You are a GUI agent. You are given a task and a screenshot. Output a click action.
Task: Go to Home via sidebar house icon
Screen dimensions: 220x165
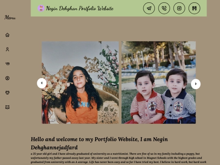[7, 35]
